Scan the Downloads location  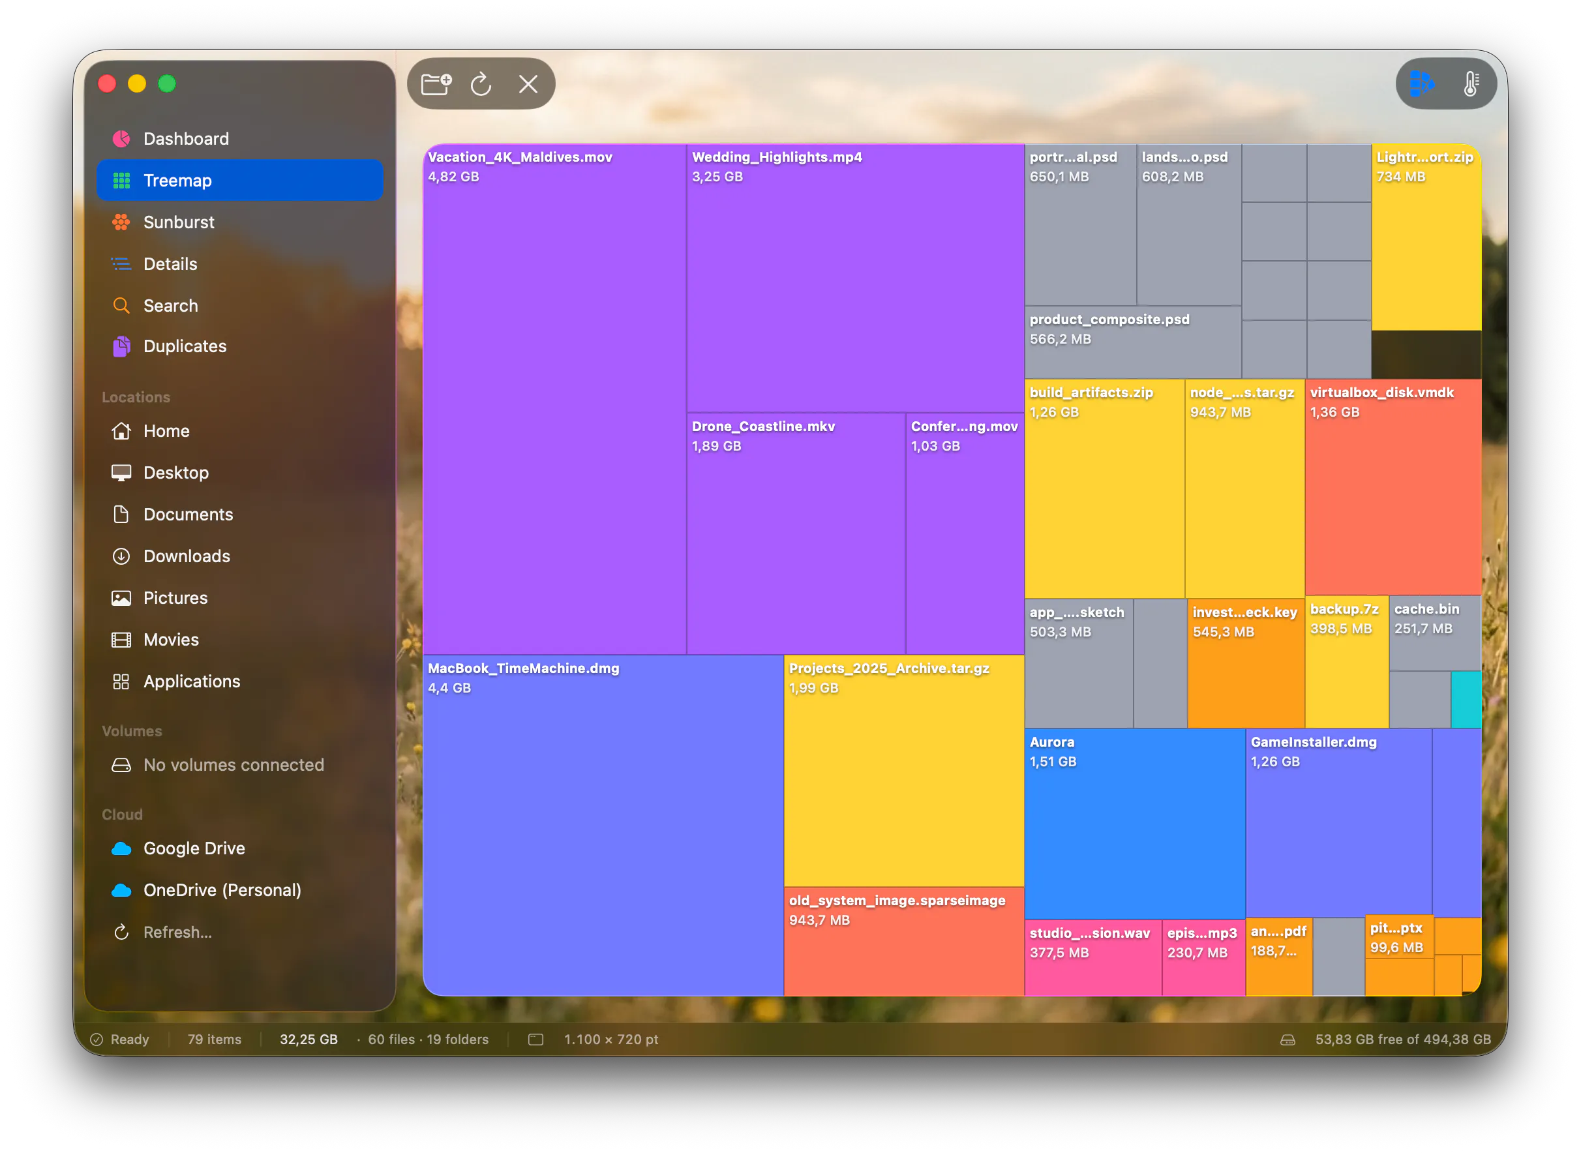point(239,557)
